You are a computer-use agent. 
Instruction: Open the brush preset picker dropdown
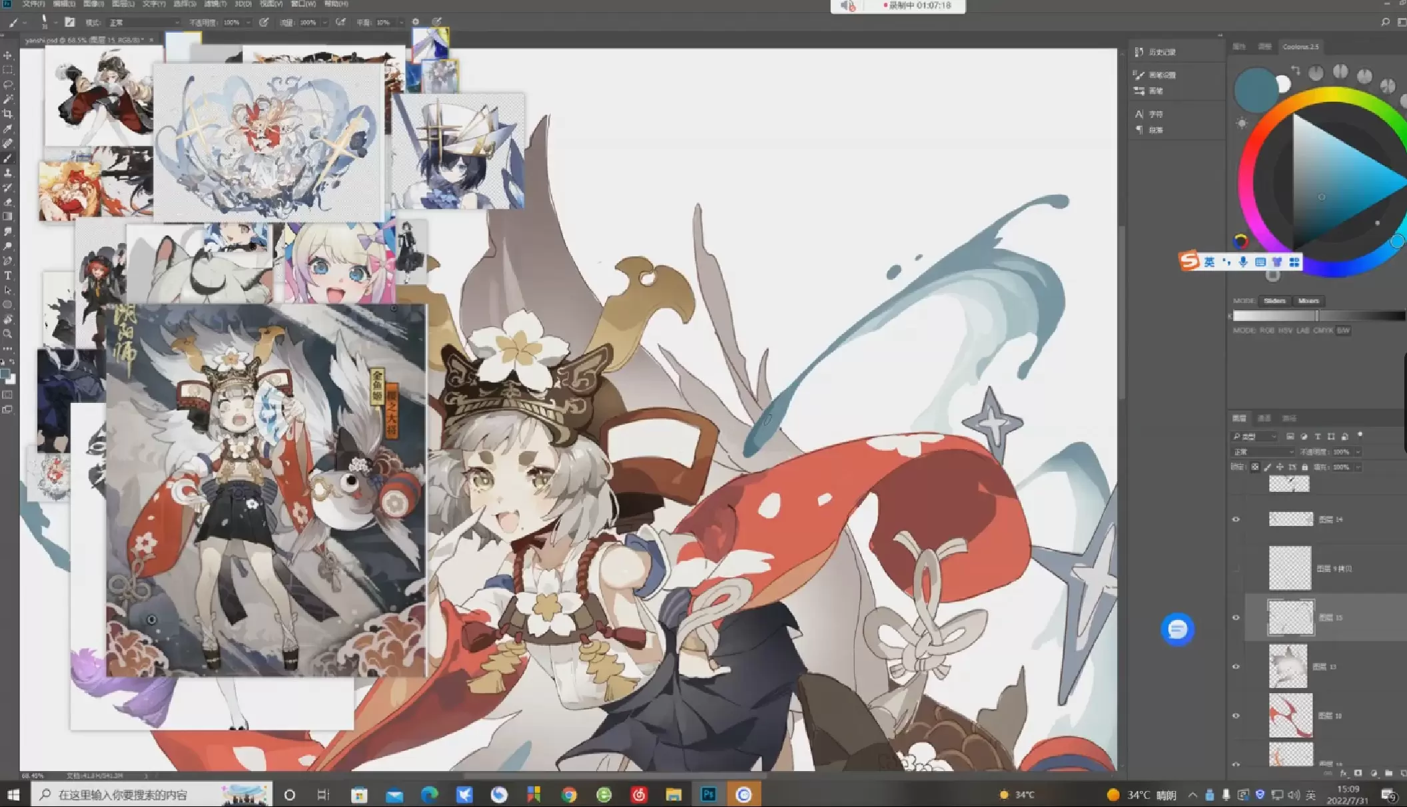[x=55, y=23]
